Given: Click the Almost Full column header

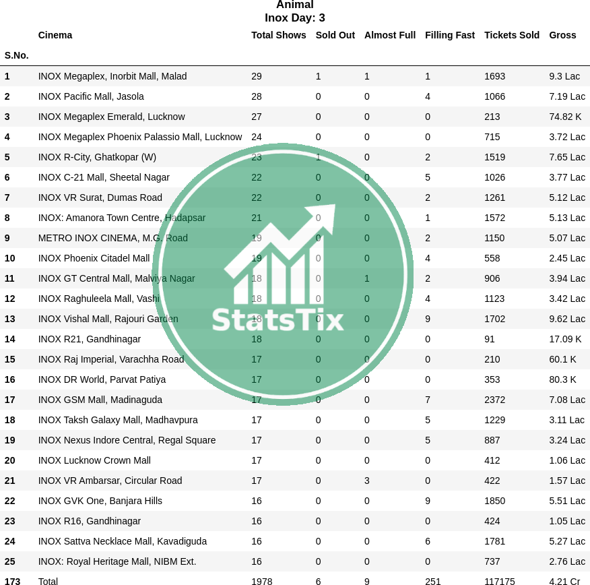Looking at the screenshot, I should (x=390, y=35).
